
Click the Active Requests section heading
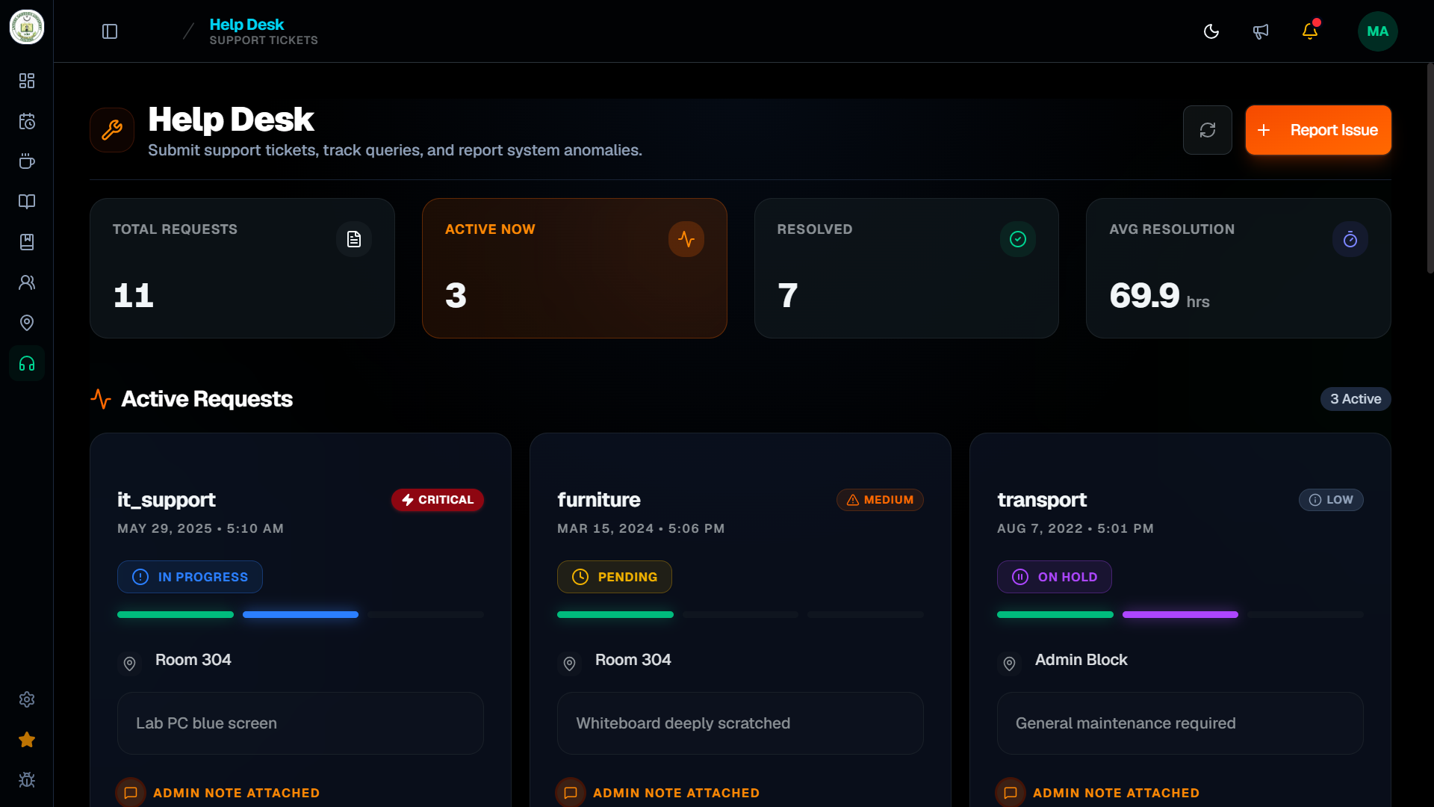point(207,399)
